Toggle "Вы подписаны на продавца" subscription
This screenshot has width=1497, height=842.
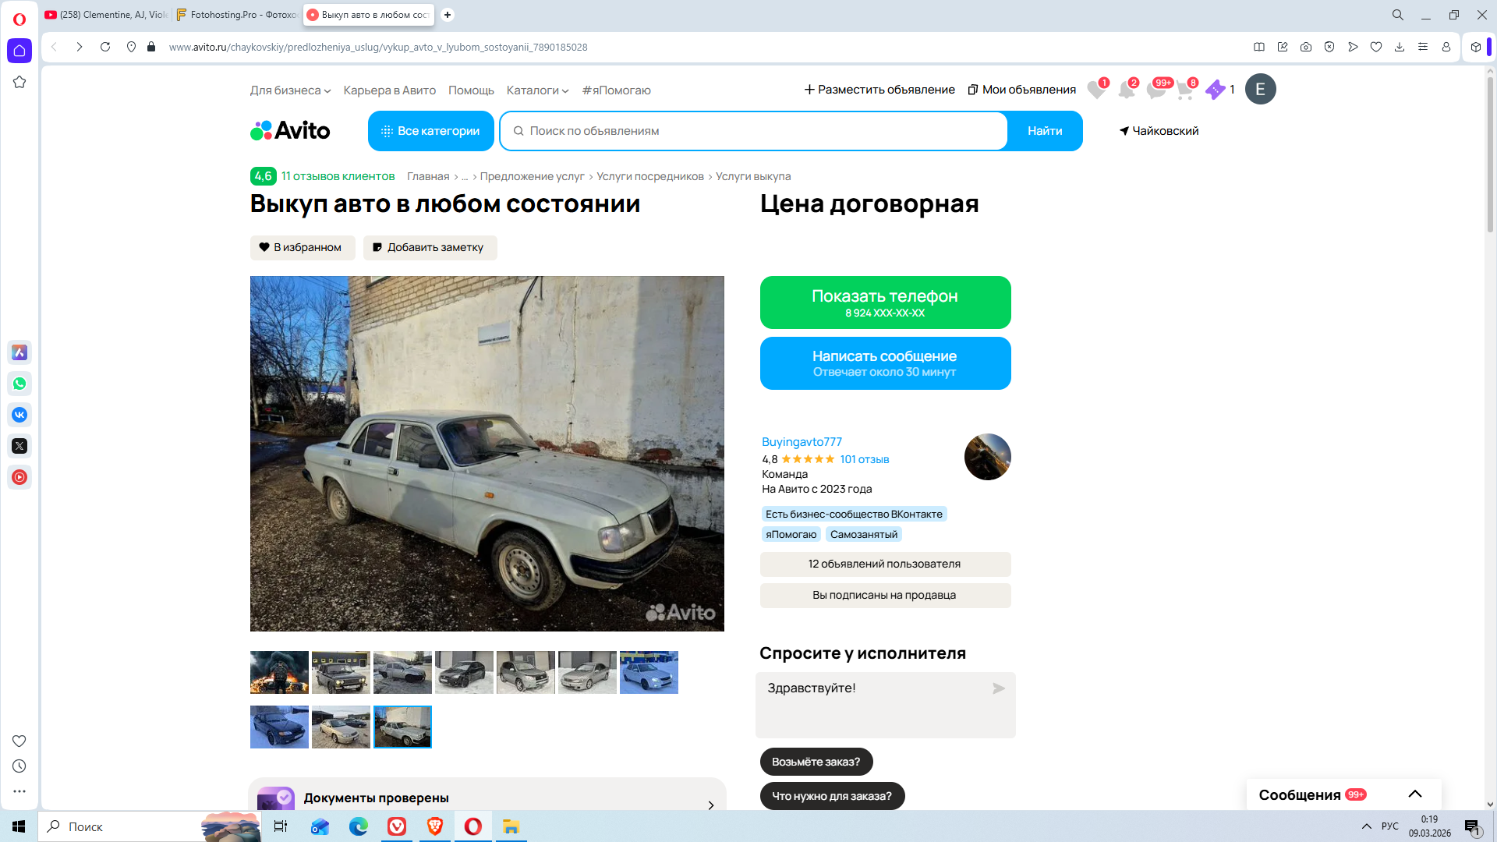point(885,595)
